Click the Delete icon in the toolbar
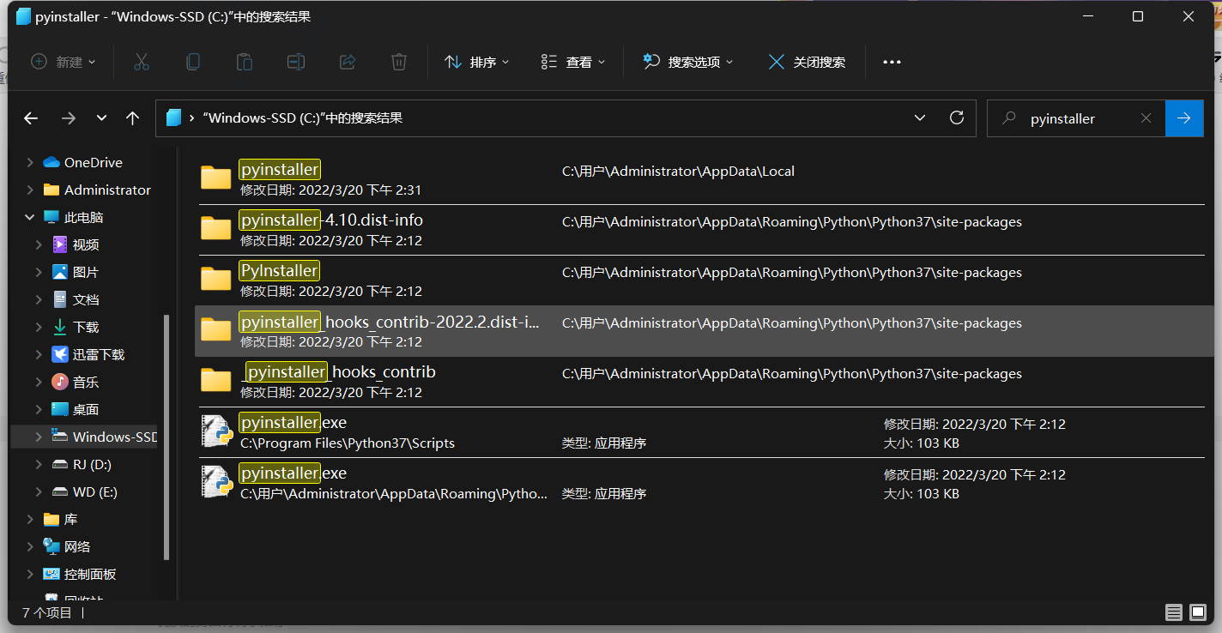The width and height of the screenshot is (1222, 633). pyautogui.click(x=398, y=61)
